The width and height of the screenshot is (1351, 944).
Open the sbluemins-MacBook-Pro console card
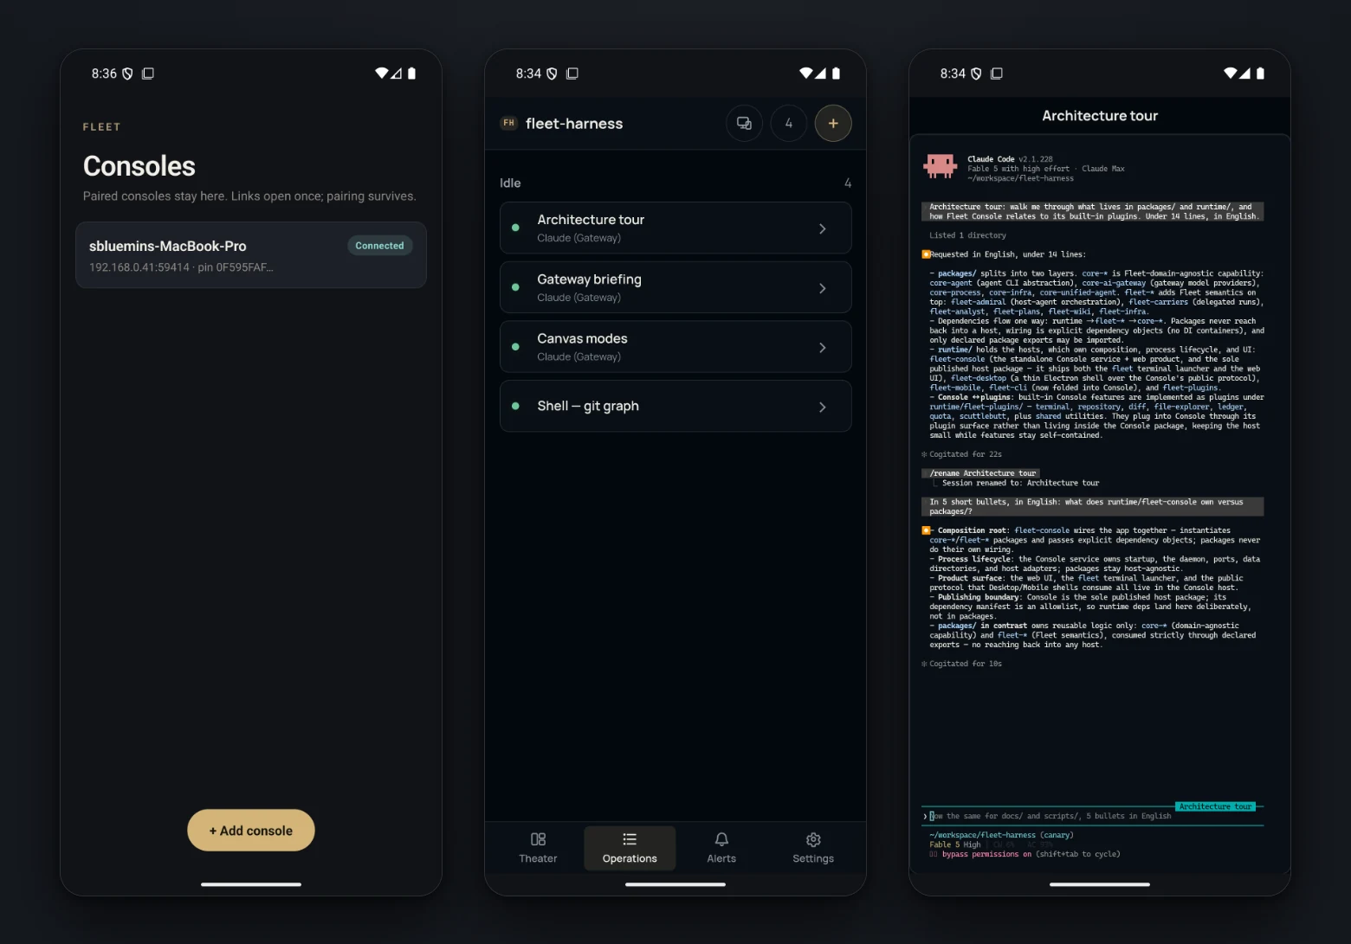(x=251, y=255)
